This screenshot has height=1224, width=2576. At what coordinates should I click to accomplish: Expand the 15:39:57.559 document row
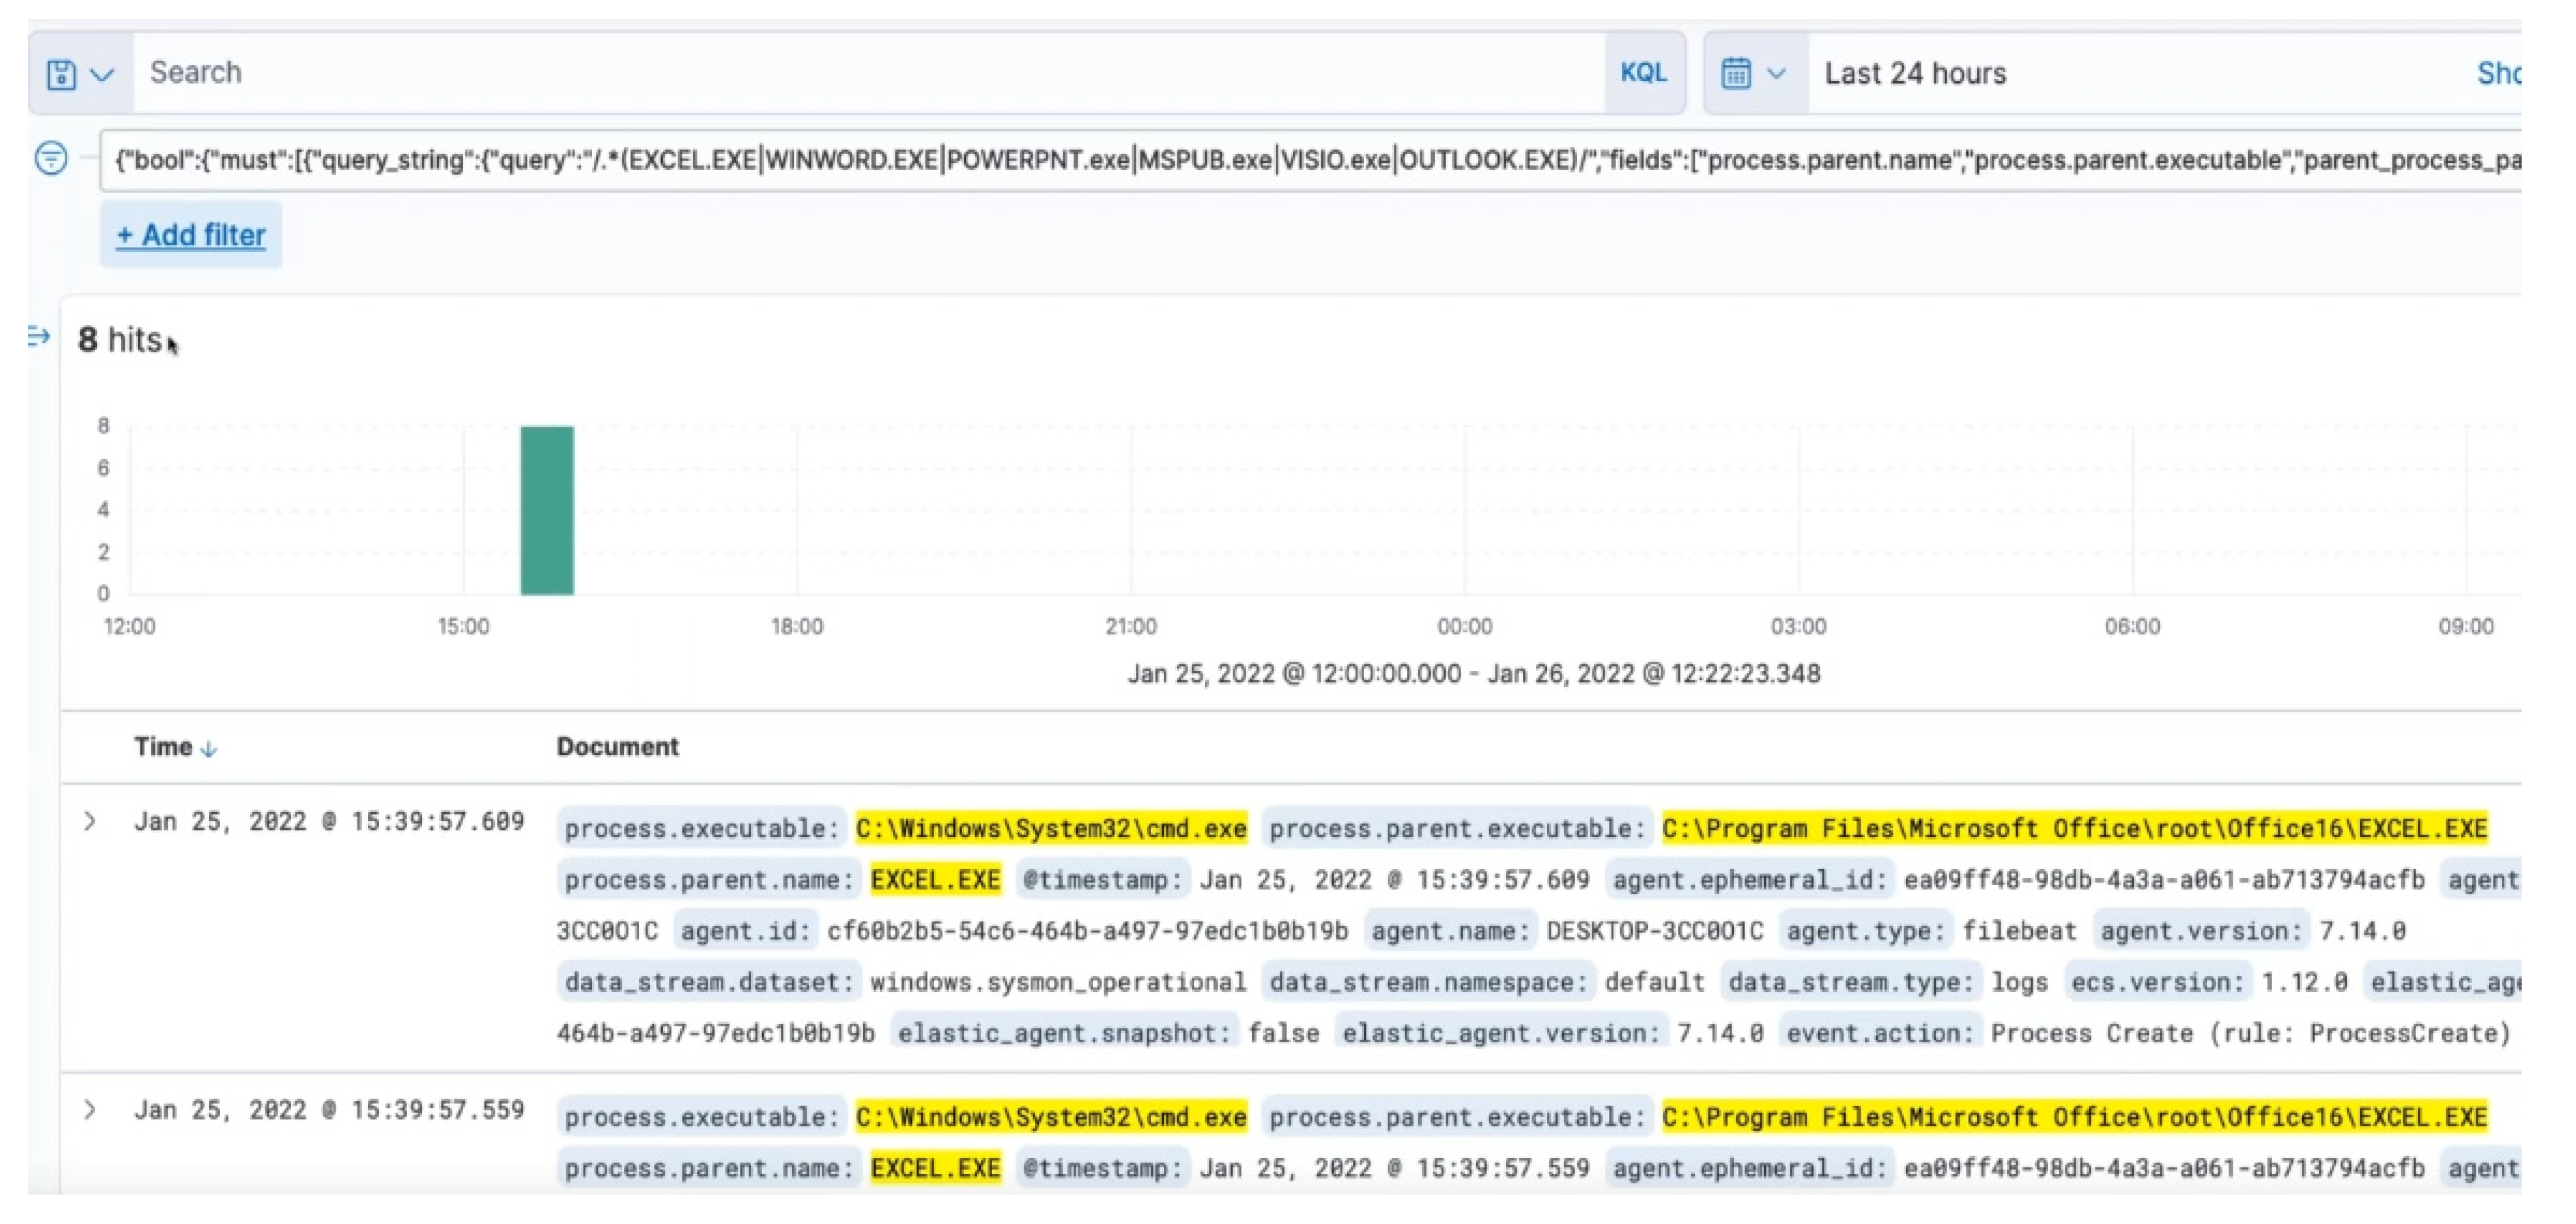[90, 1111]
